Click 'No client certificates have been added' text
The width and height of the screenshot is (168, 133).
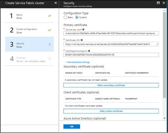84,106
